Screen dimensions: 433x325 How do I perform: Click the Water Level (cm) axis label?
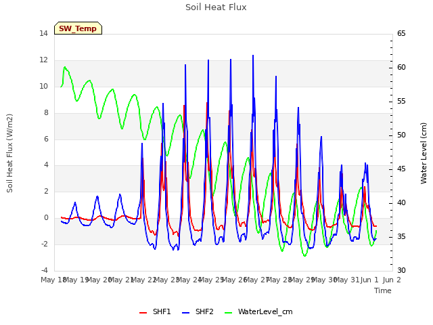point(424,153)
